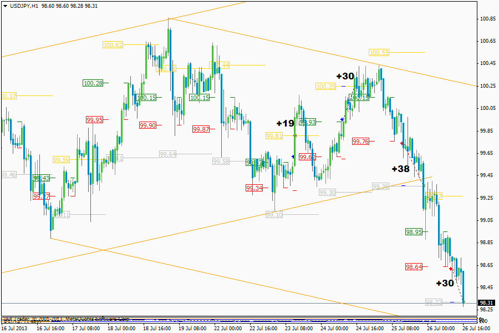
Task: Select the gray 99.46 label at left edge
Action: (8, 175)
